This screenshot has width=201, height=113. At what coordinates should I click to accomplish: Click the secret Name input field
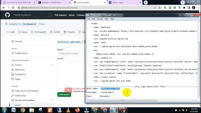pyautogui.click(x=71, y=54)
